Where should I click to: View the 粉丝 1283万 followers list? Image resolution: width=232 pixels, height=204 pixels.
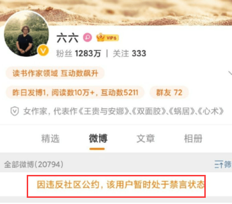point(78,53)
